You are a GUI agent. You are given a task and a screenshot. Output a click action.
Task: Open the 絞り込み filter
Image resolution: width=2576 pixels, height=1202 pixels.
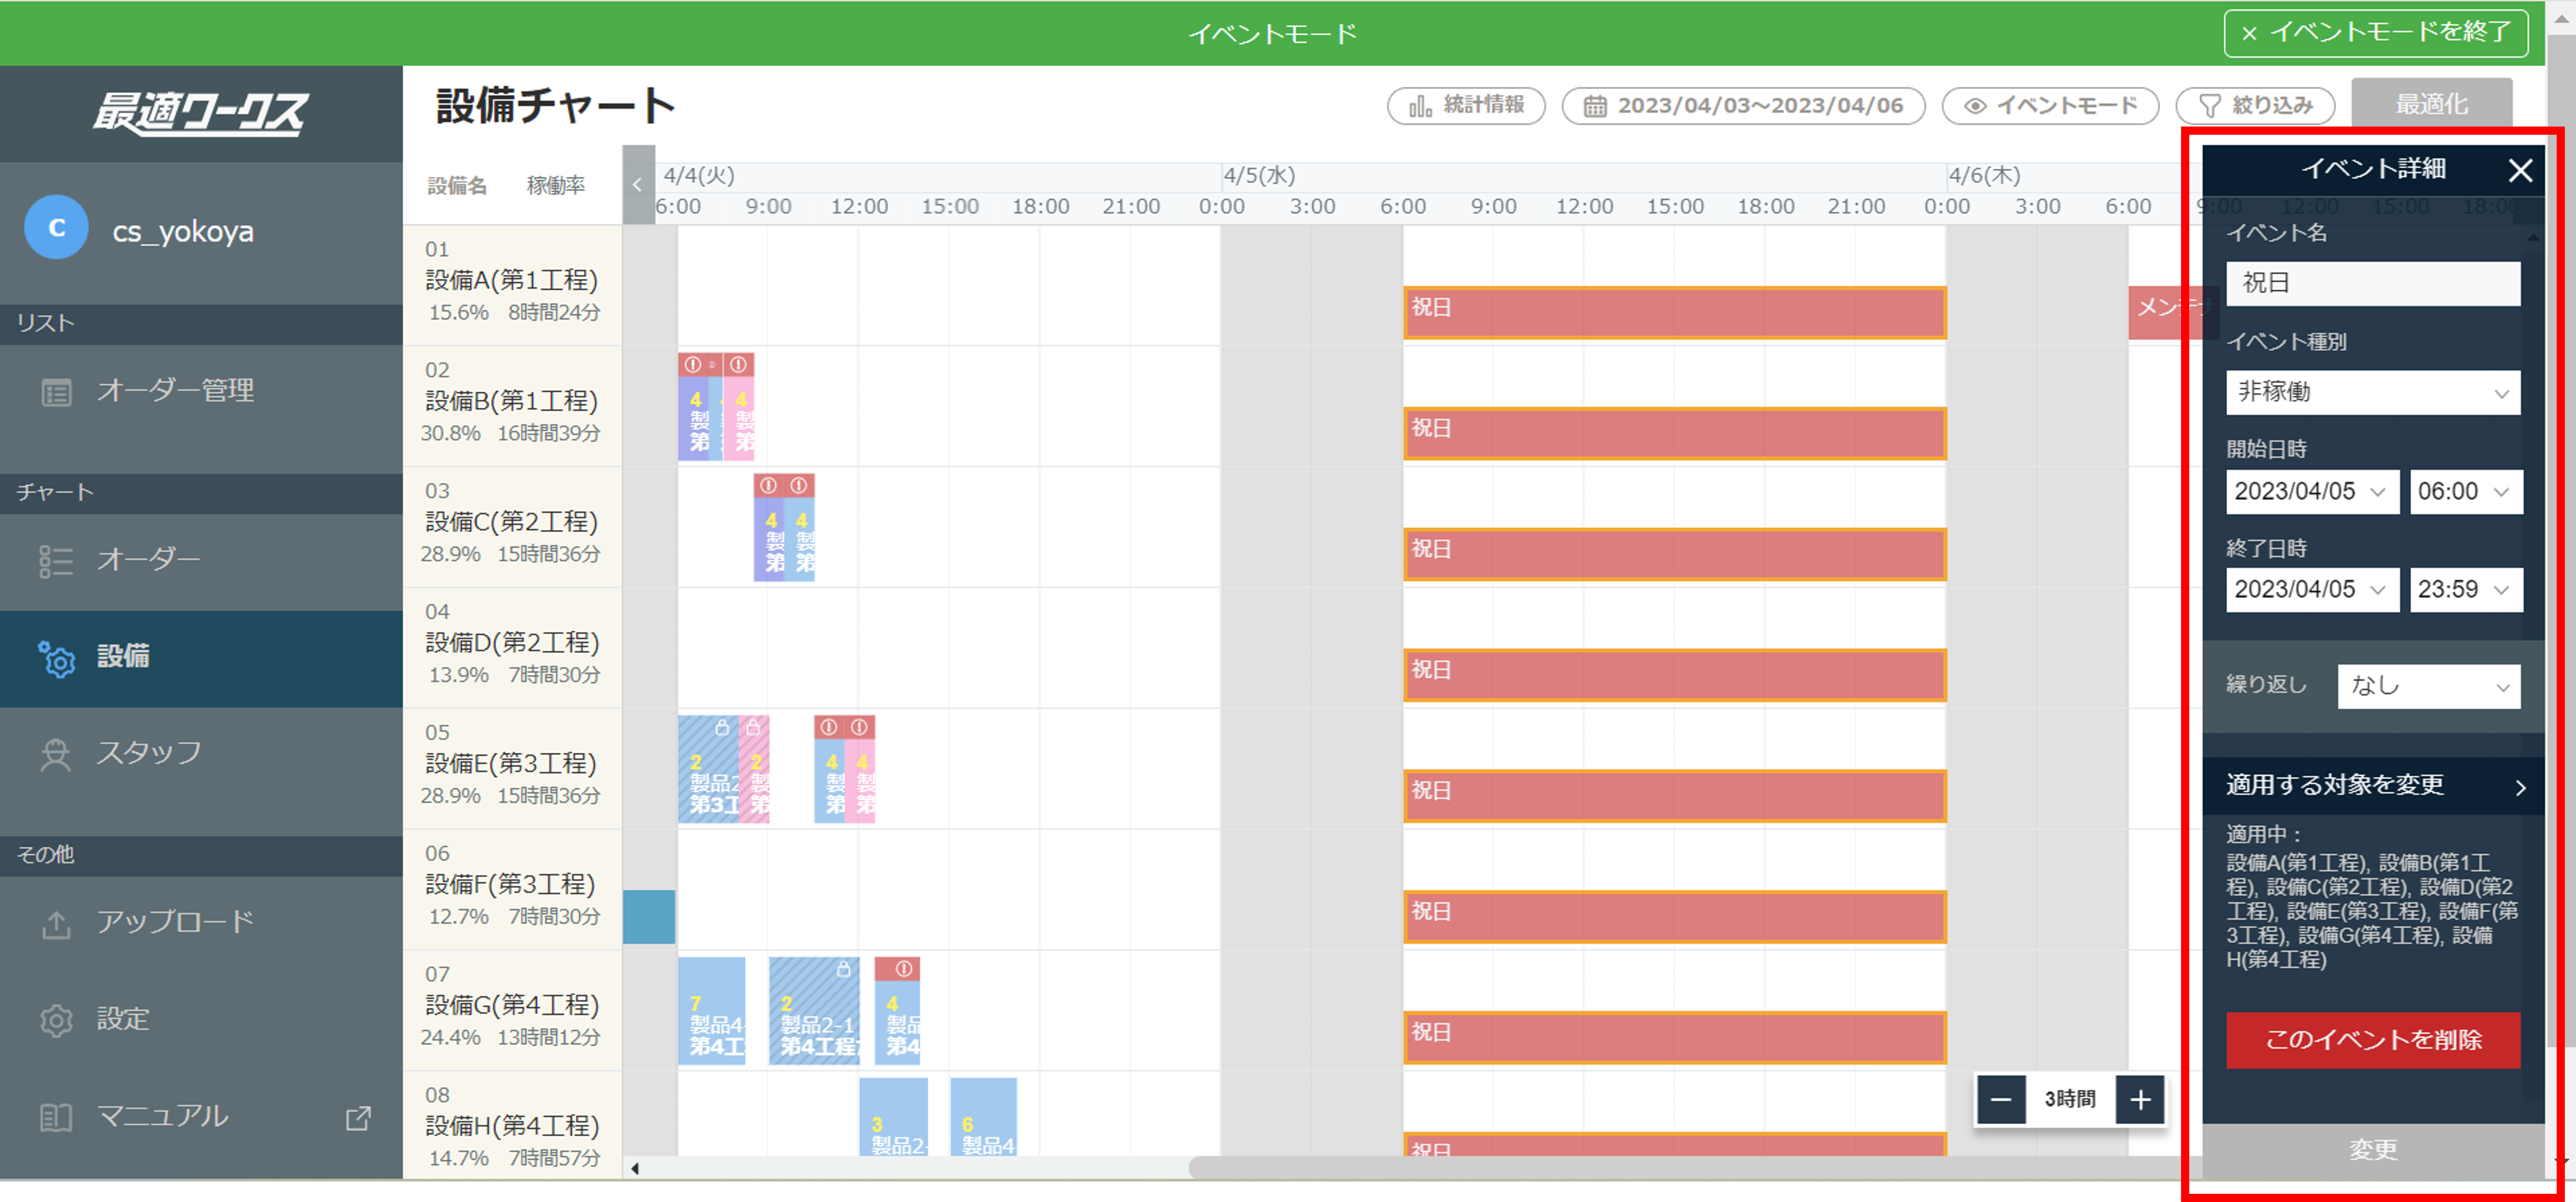click(2256, 105)
